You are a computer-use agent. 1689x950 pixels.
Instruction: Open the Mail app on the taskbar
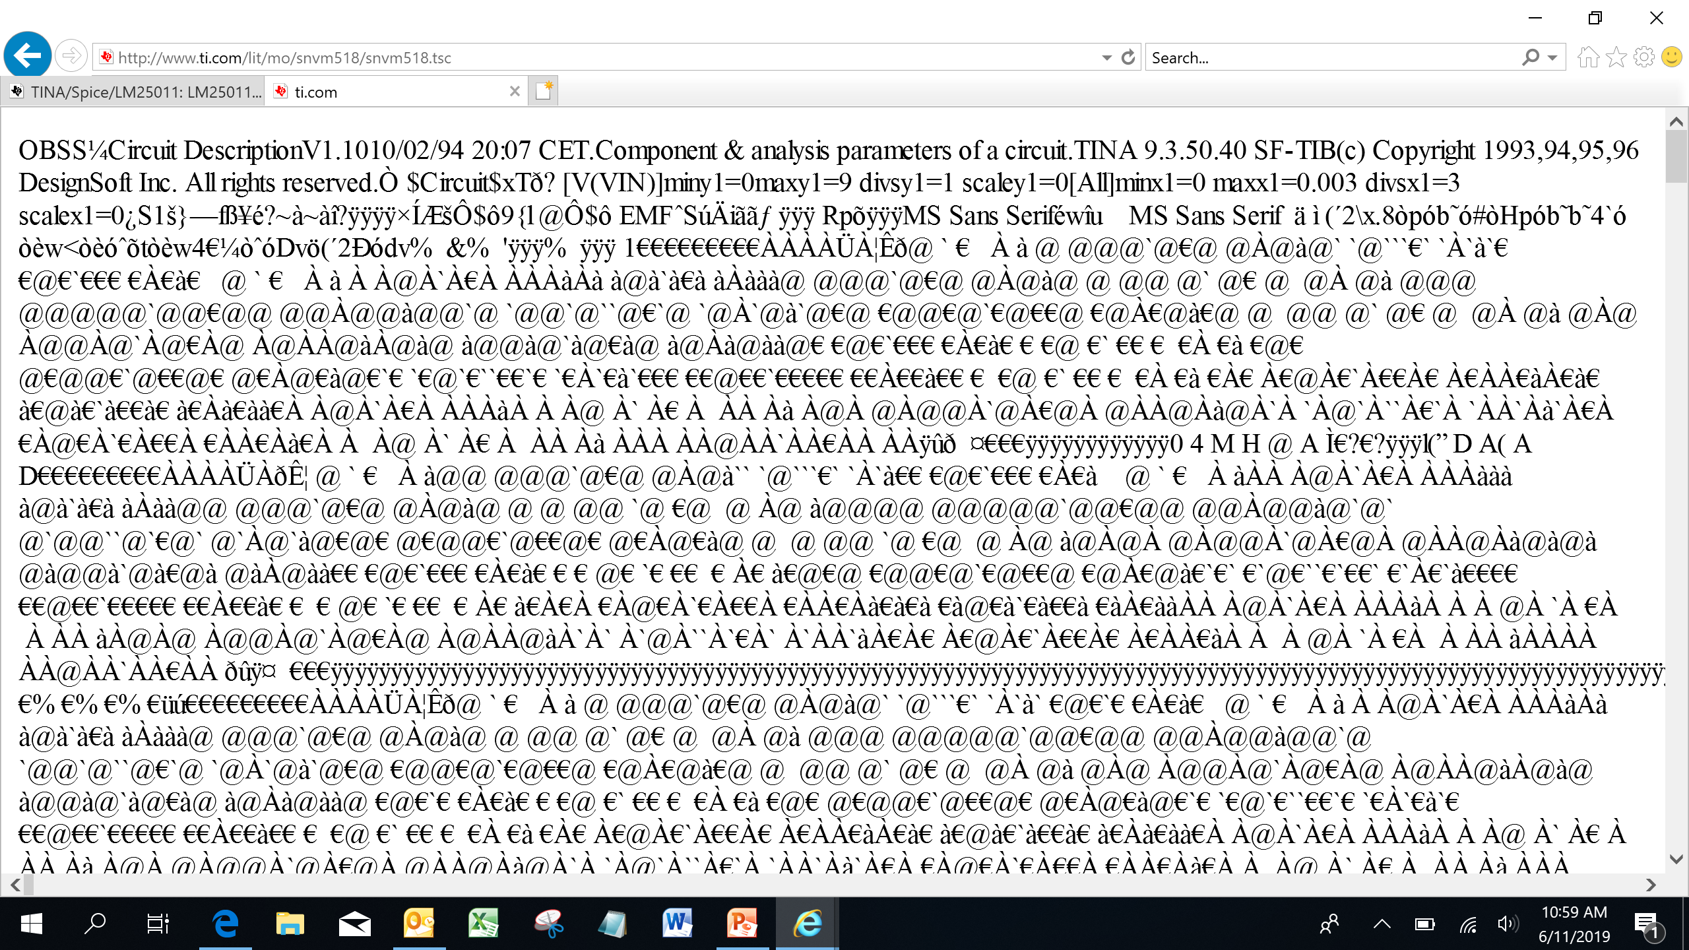click(354, 924)
